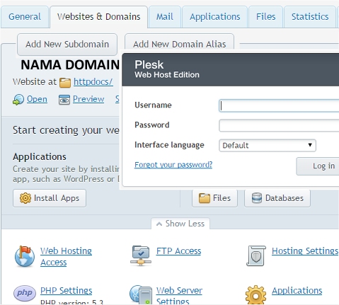
Task: Click the Log in button
Action: (318, 166)
